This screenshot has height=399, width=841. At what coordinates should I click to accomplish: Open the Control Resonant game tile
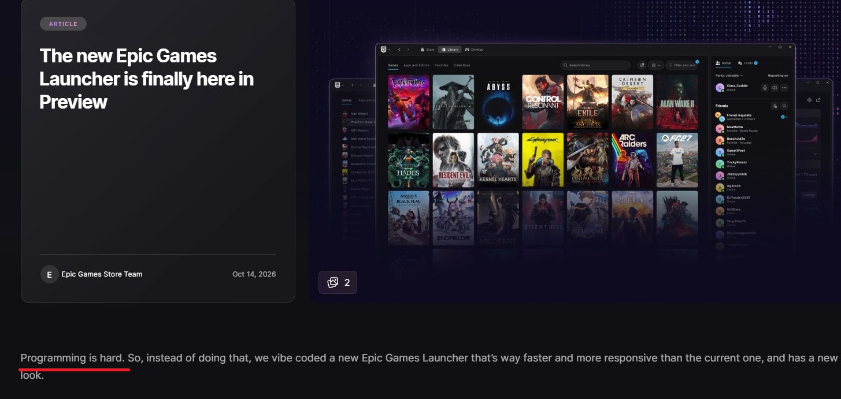tap(543, 102)
